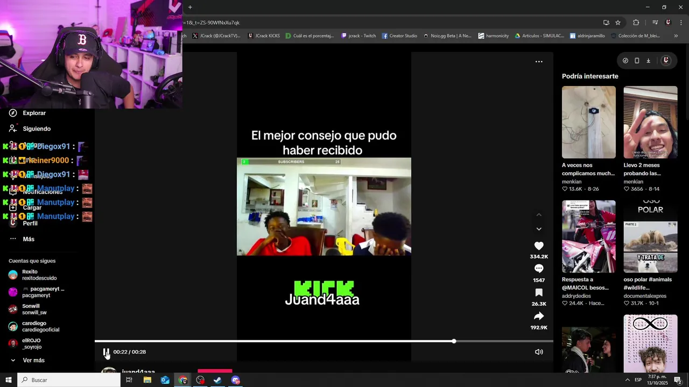This screenshot has height=387, width=689.
Task: Open Chrome's three-dot menu
Action: (681, 23)
